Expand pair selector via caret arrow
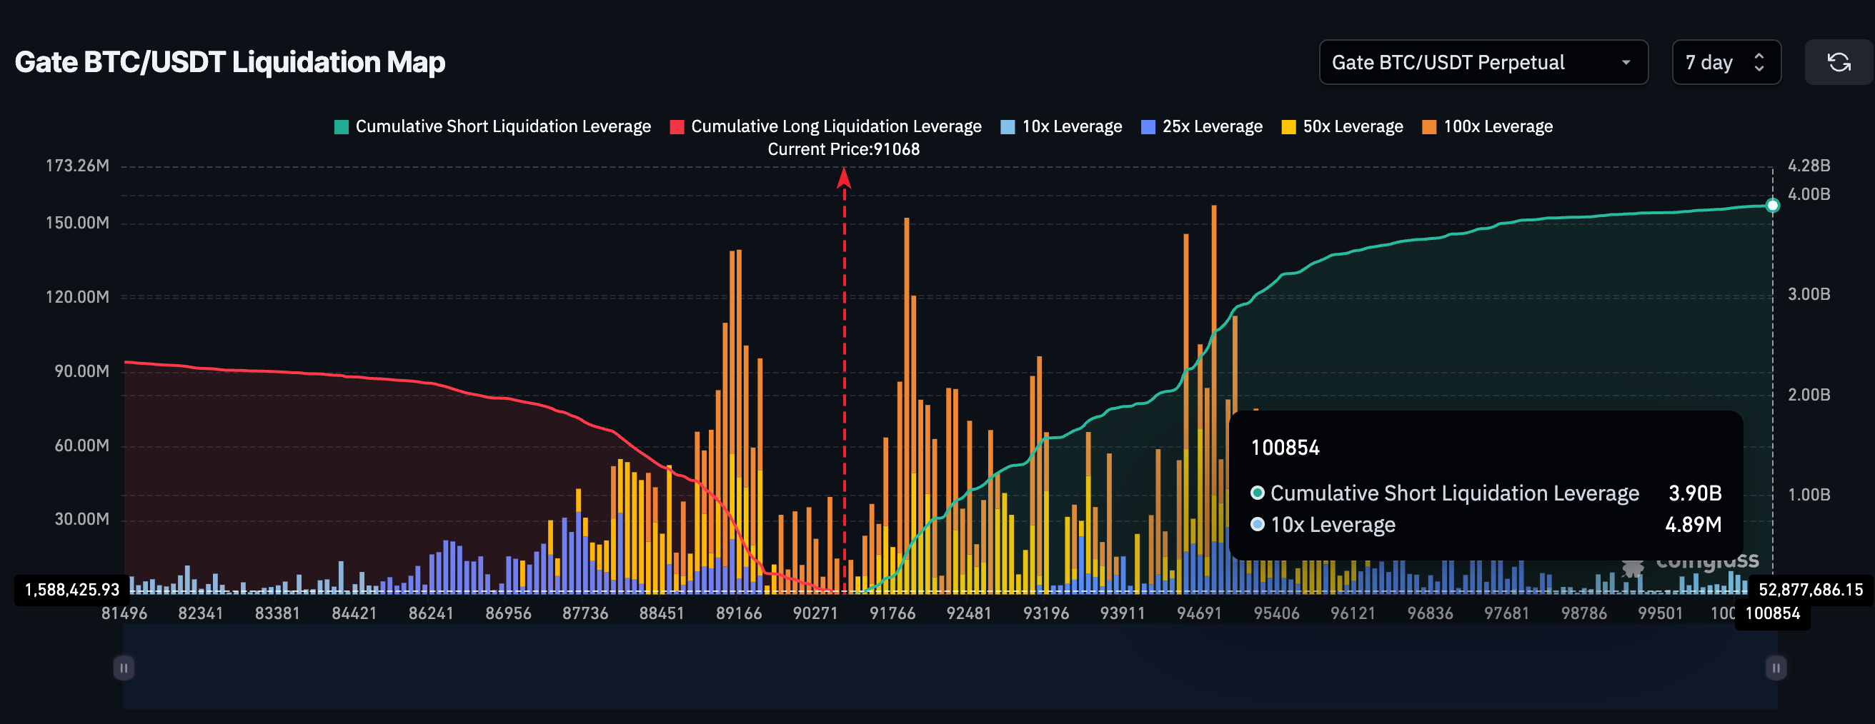This screenshot has height=724, width=1875. tap(1626, 63)
